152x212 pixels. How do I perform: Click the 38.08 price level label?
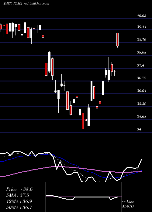[142, 52]
